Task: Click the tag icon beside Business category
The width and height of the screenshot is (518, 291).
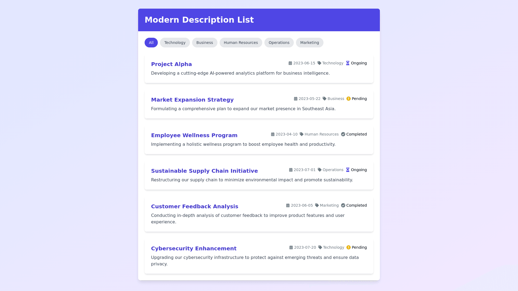Action: (x=325, y=99)
